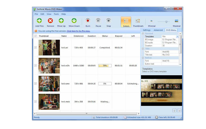Sort by the Elapsed column header
Viewport: 206px width, 129px height.
pyautogui.click(x=119, y=36)
